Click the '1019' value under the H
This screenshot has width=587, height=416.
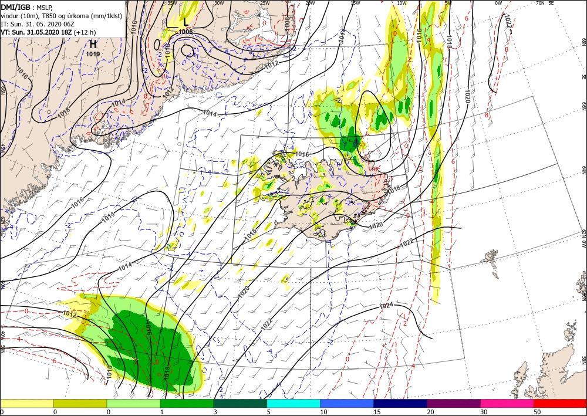click(x=93, y=54)
